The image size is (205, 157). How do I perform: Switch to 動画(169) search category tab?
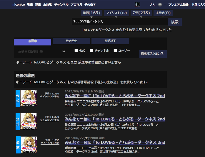(91, 13)
